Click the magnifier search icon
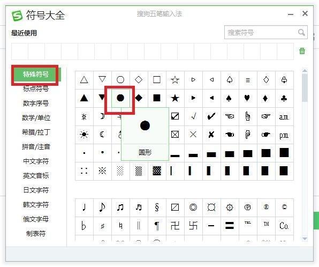 tap(301, 32)
